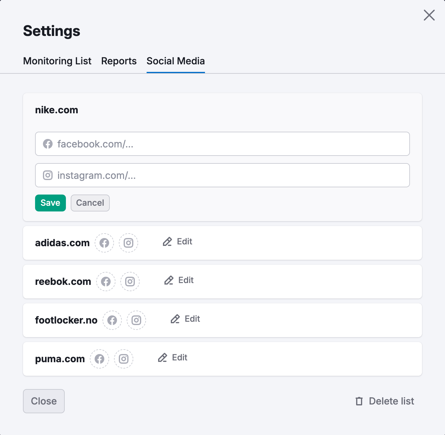Click inside the facebook.com URL input field
The width and height of the screenshot is (445, 435).
point(212,144)
